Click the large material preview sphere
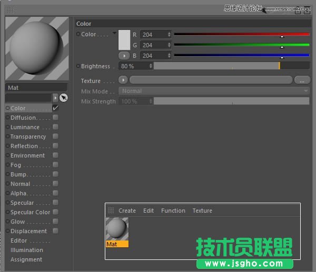Screen dimensions: 316x272 37,48
